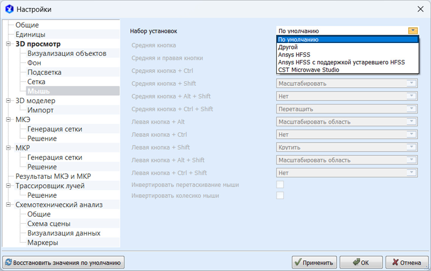
Task: Open 'Левая кнопка + Shift' action dropdown
Action: click(x=347, y=147)
